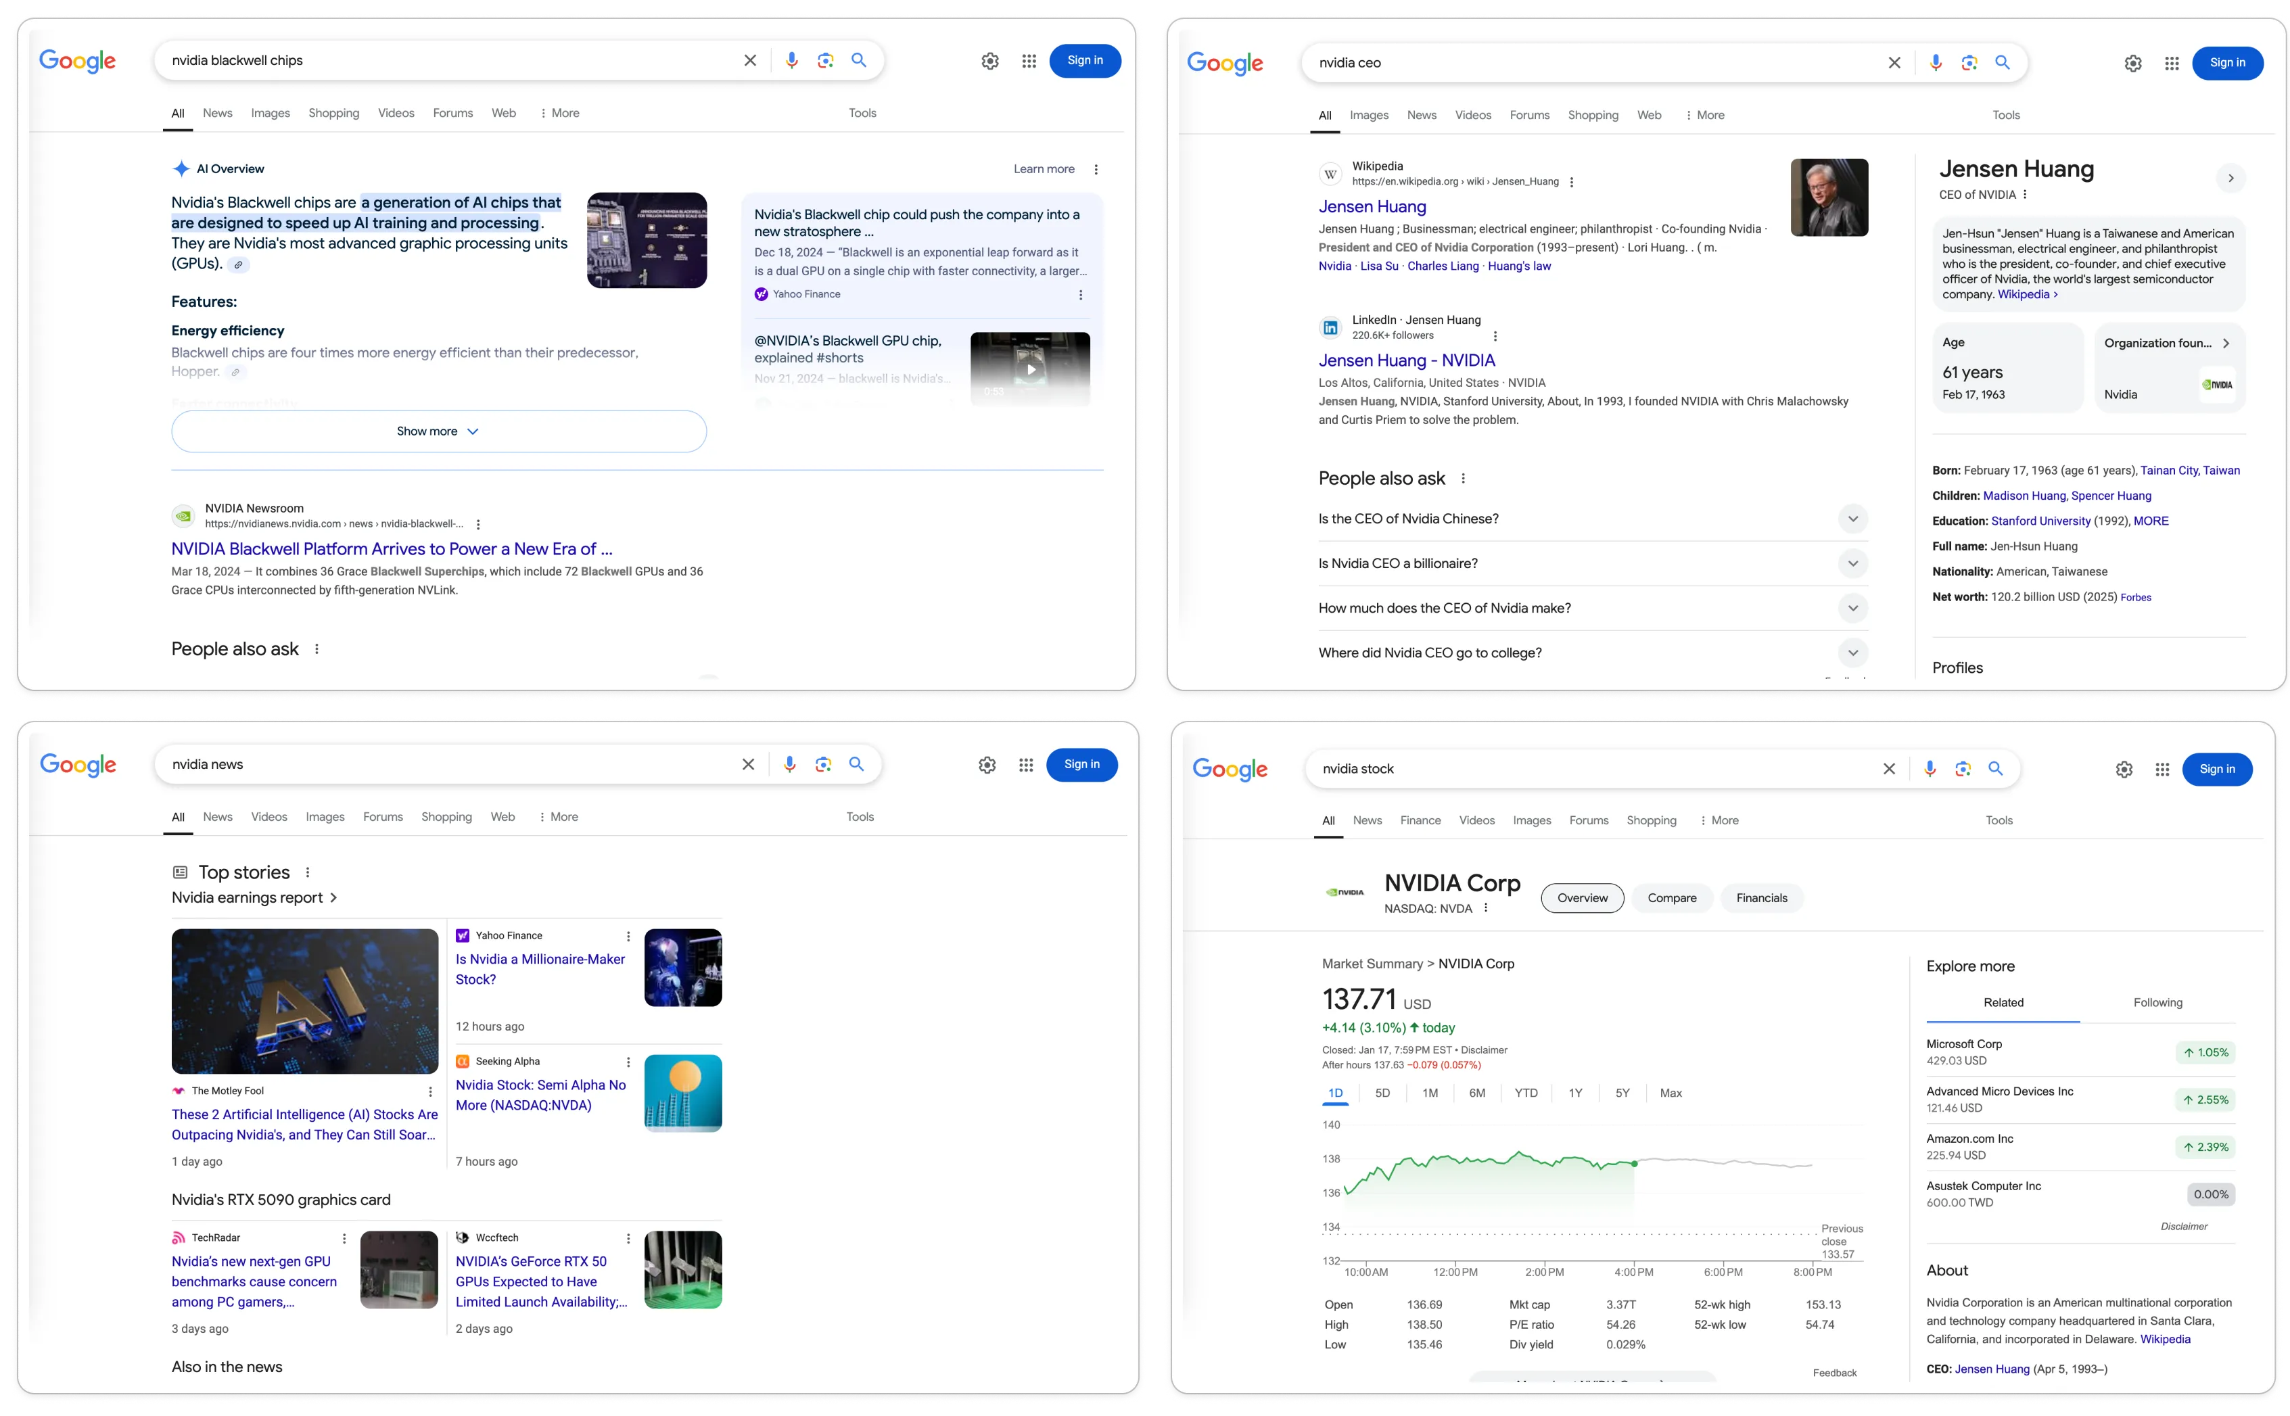
Task: Clear the 'nvidia news' search query
Action: tap(747, 764)
